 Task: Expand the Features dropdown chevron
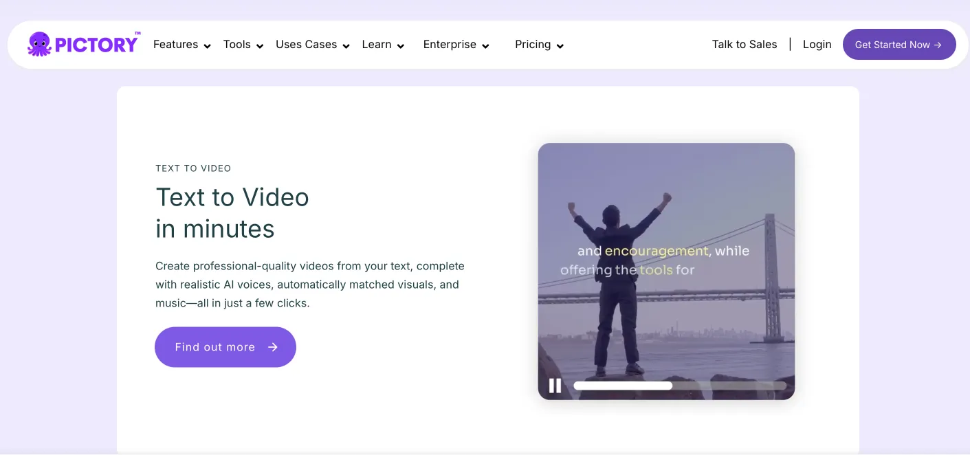click(x=207, y=46)
